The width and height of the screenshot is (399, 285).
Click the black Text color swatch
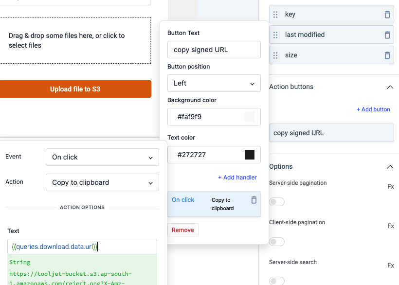coord(250,155)
